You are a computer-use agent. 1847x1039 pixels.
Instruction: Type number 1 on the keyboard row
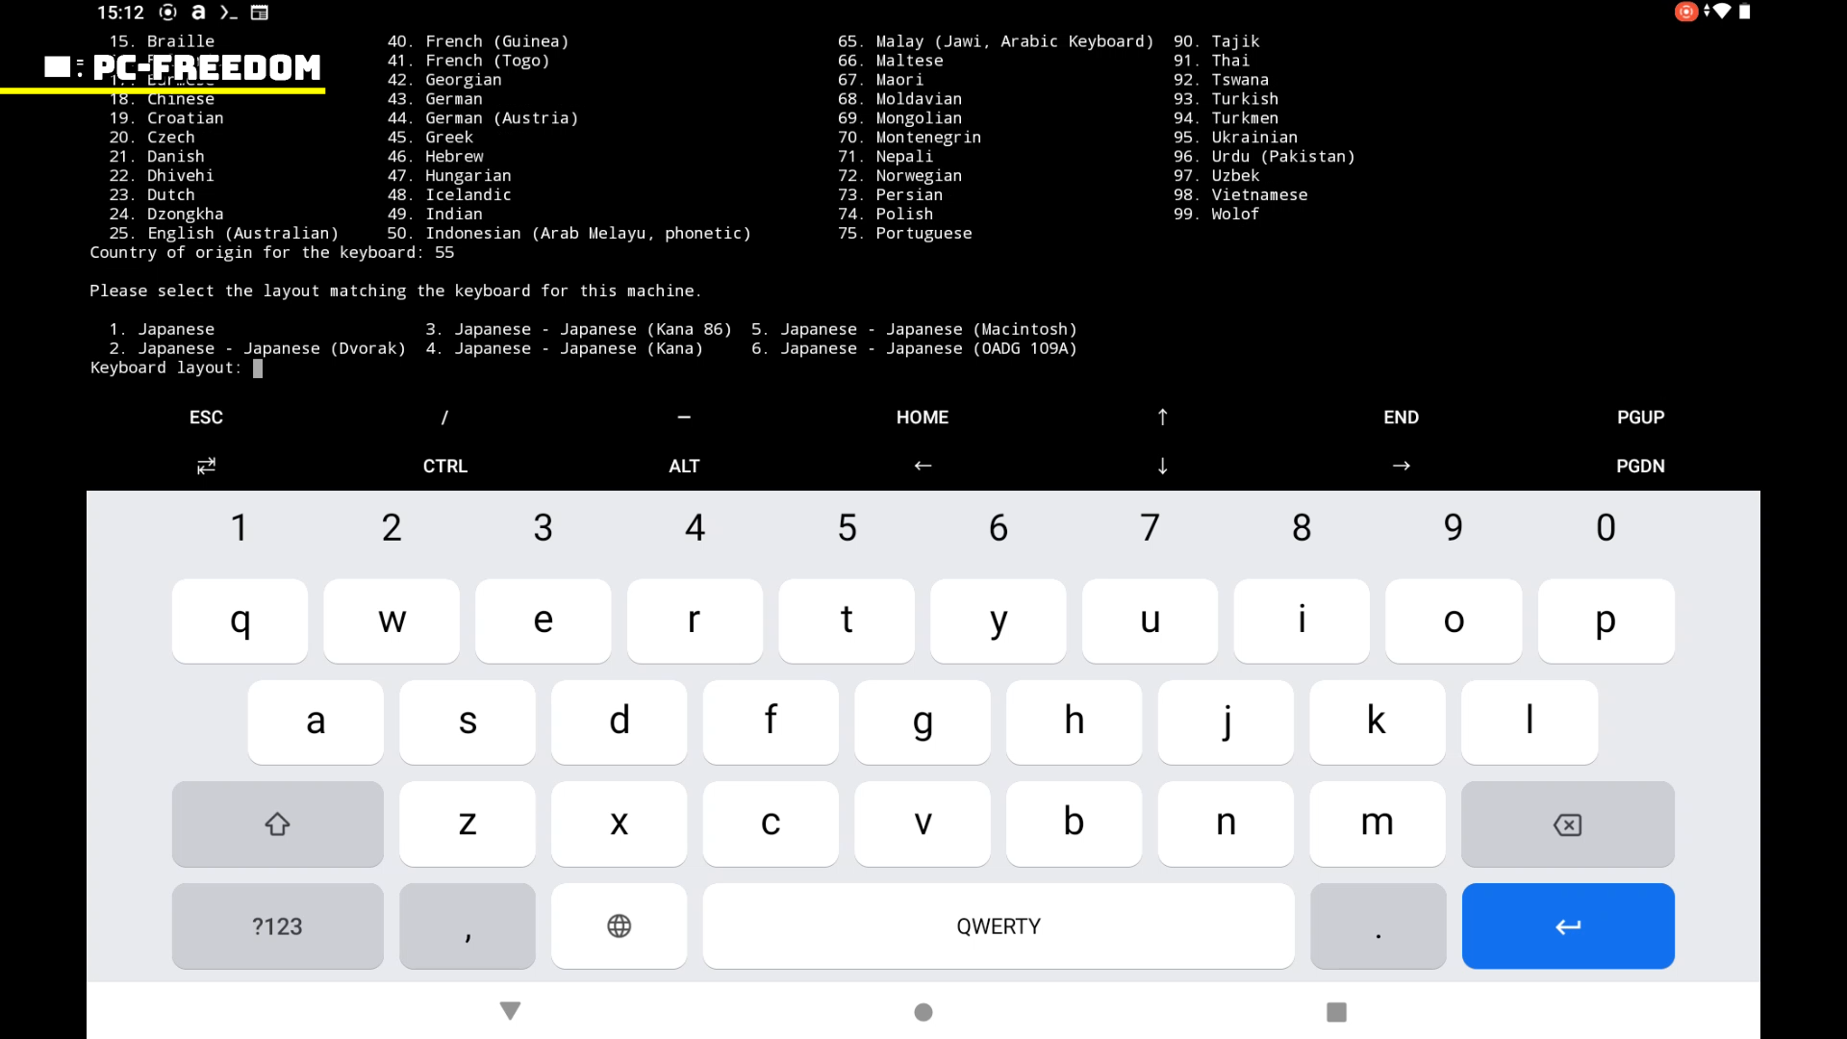point(240,527)
